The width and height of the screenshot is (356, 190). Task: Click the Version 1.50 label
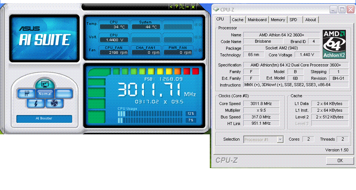tap(337, 150)
